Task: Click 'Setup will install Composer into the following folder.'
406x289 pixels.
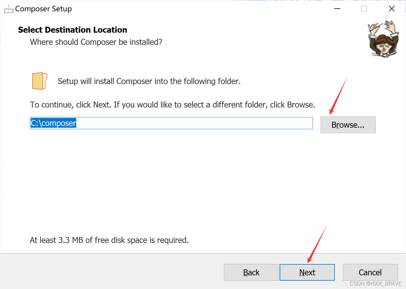Action: click(149, 81)
